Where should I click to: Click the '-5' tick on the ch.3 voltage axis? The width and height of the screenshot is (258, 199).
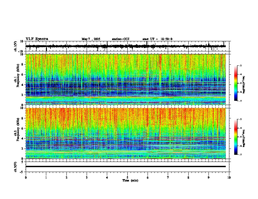pos(22,172)
